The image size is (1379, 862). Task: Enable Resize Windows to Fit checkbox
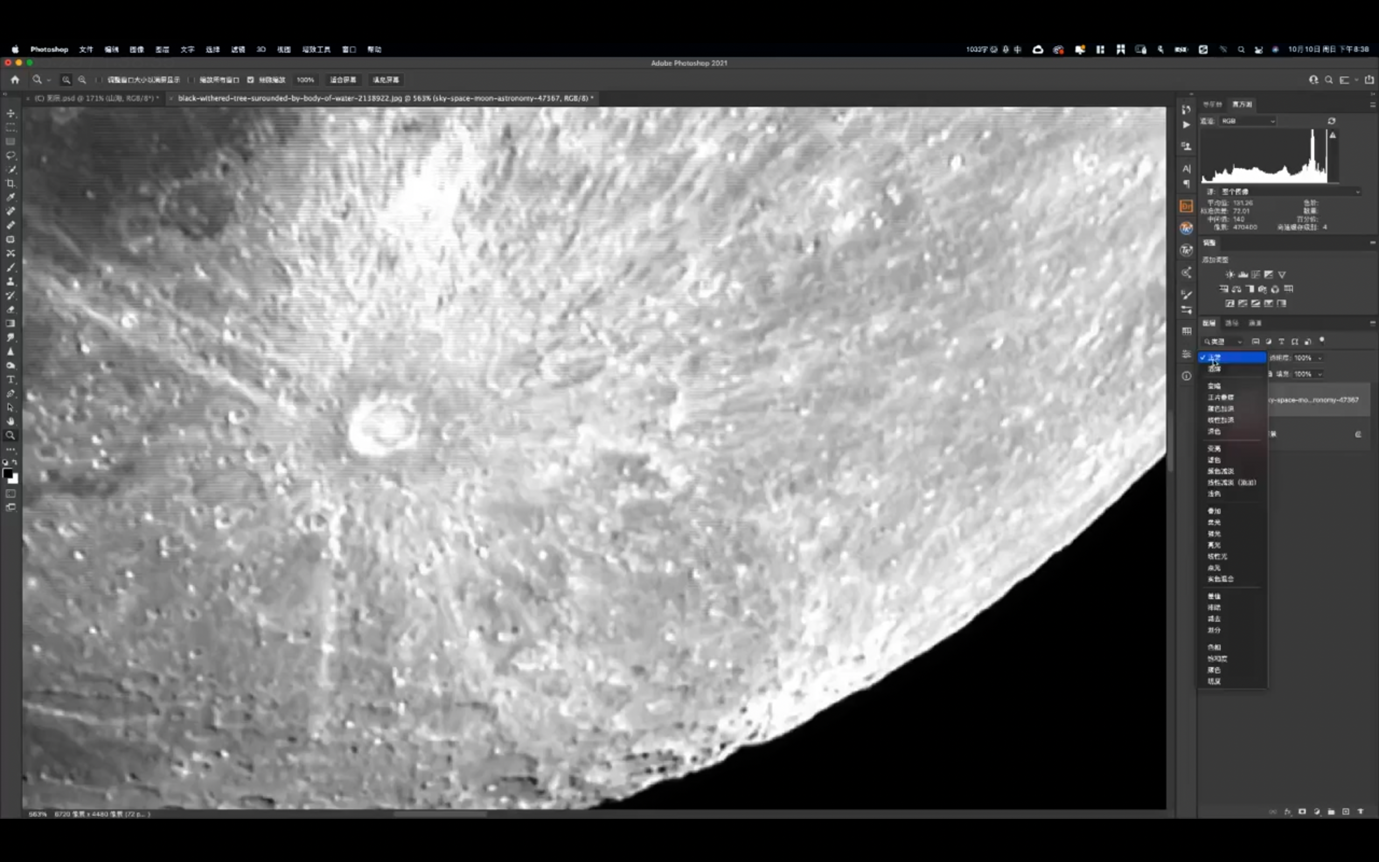(99, 80)
